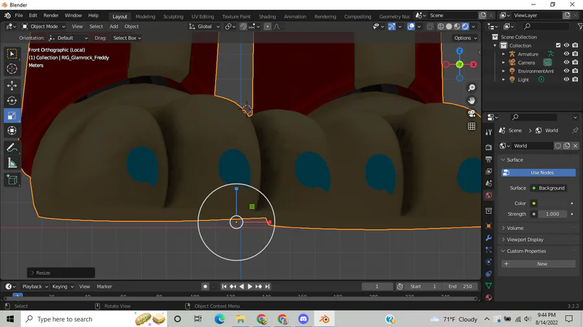Open the Tool properties tab
This screenshot has width=583, height=327.
coord(488,132)
